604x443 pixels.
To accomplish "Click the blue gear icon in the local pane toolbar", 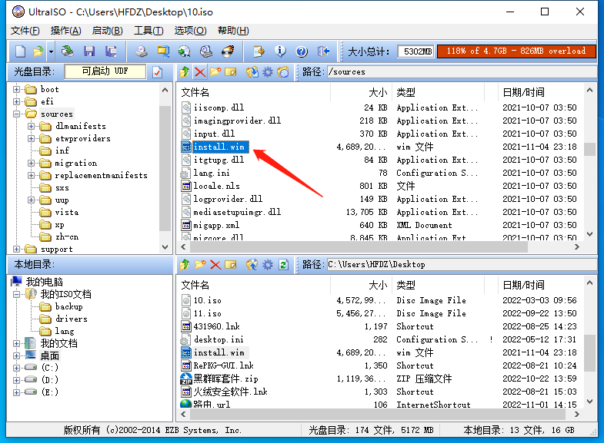I will click(267, 265).
